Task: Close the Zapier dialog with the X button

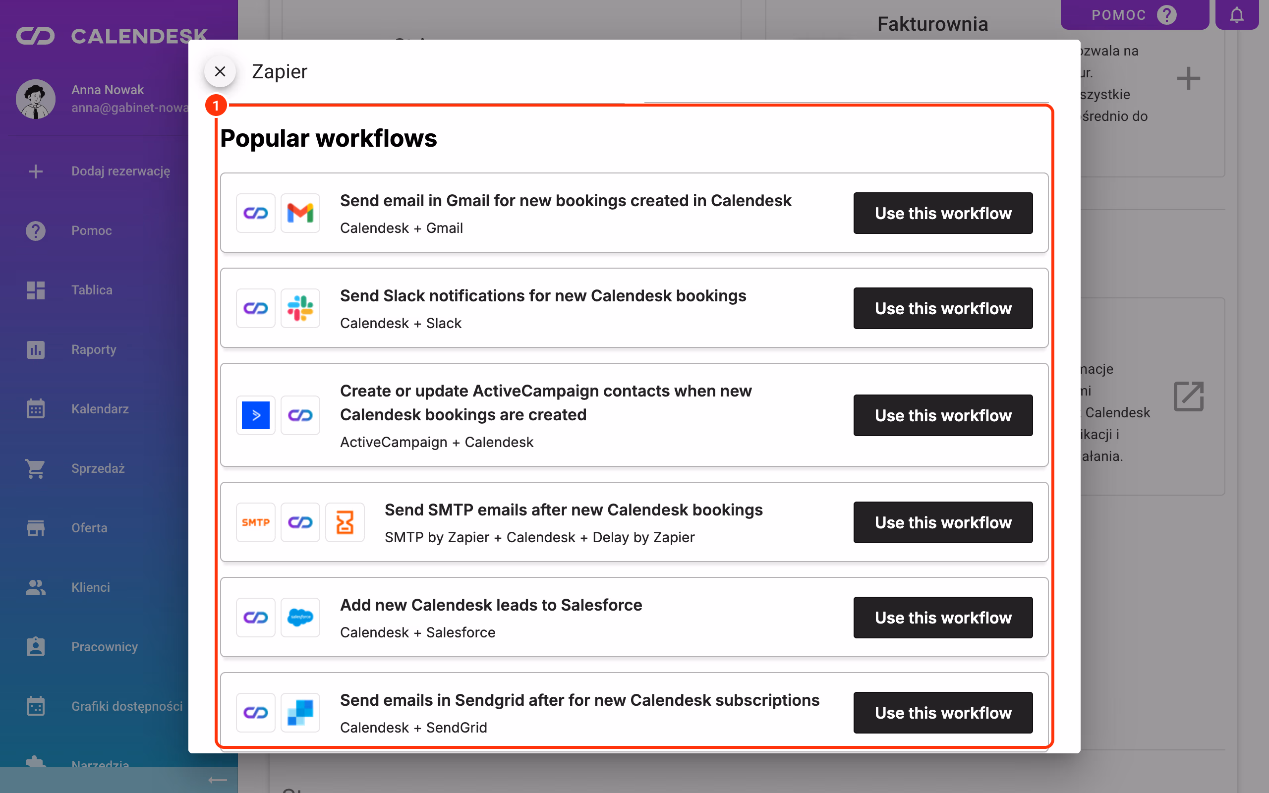Action: 220,71
